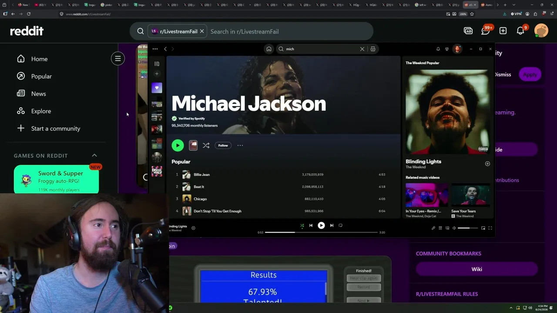Image resolution: width=557 pixels, height=313 pixels.
Task: Open Explore in the Reddit sidebar
Action: (x=34, y=111)
